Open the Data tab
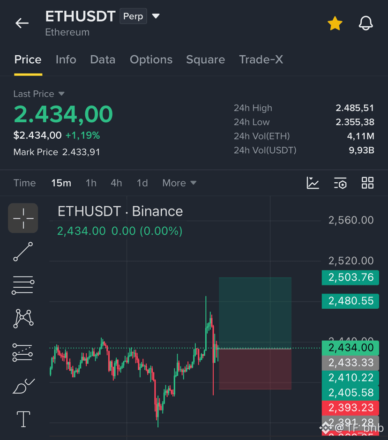Screen dimensions: 388x440 pos(103,60)
